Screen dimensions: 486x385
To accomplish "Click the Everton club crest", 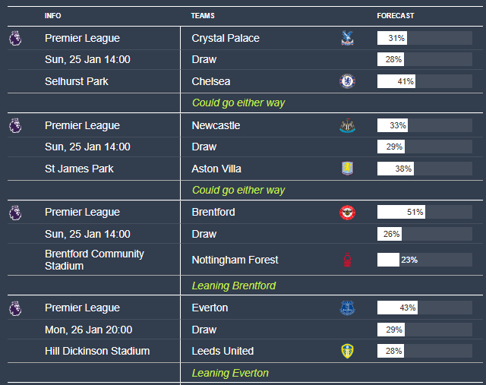I will (347, 308).
